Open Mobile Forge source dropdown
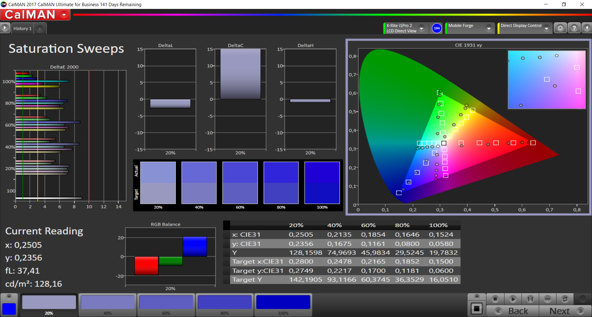 point(489,28)
